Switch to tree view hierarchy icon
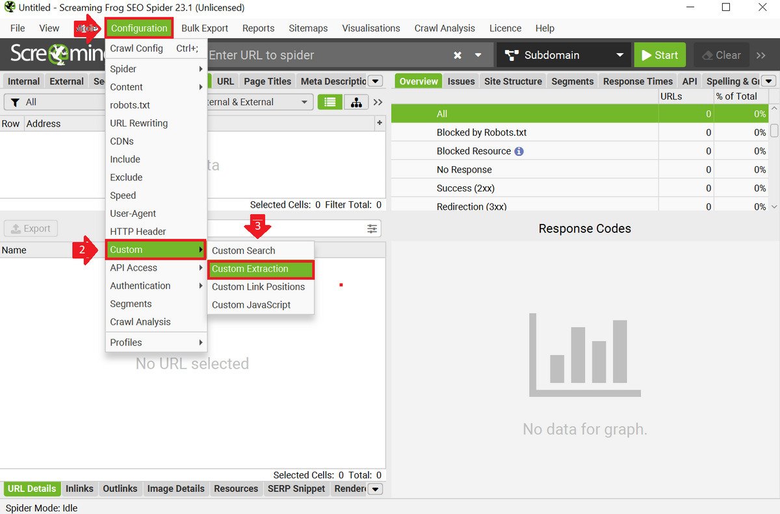 click(x=356, y=103)
